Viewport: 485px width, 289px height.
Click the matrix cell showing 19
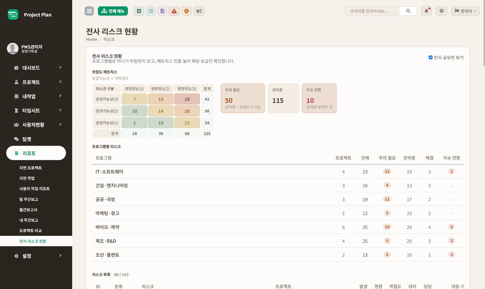[187, 99]
